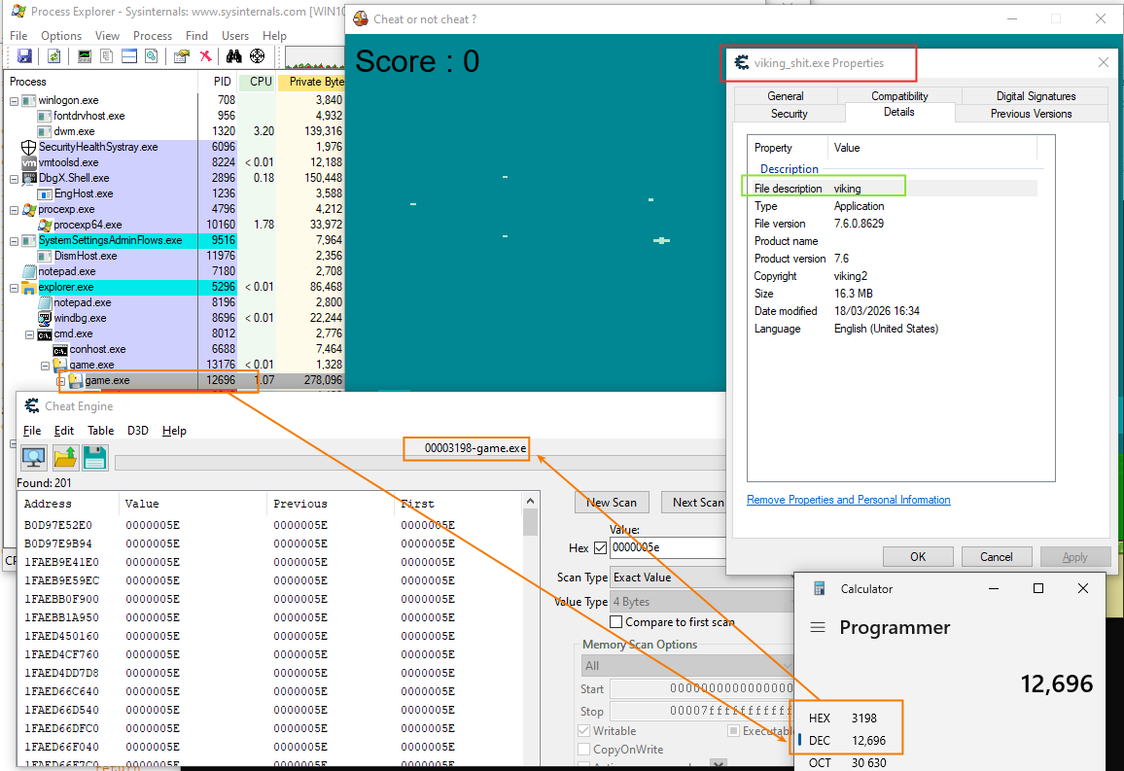Uncheck the Hex checkbox
Image resolution: width=1124 pixels, height=771 pixels.
[x=600, y=547]
